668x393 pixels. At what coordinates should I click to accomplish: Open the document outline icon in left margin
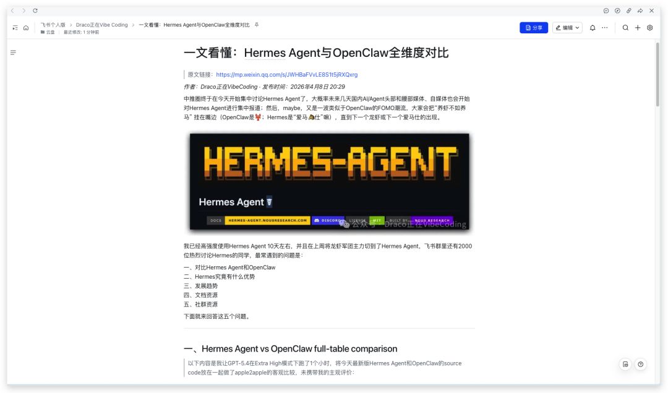[13, 52]
